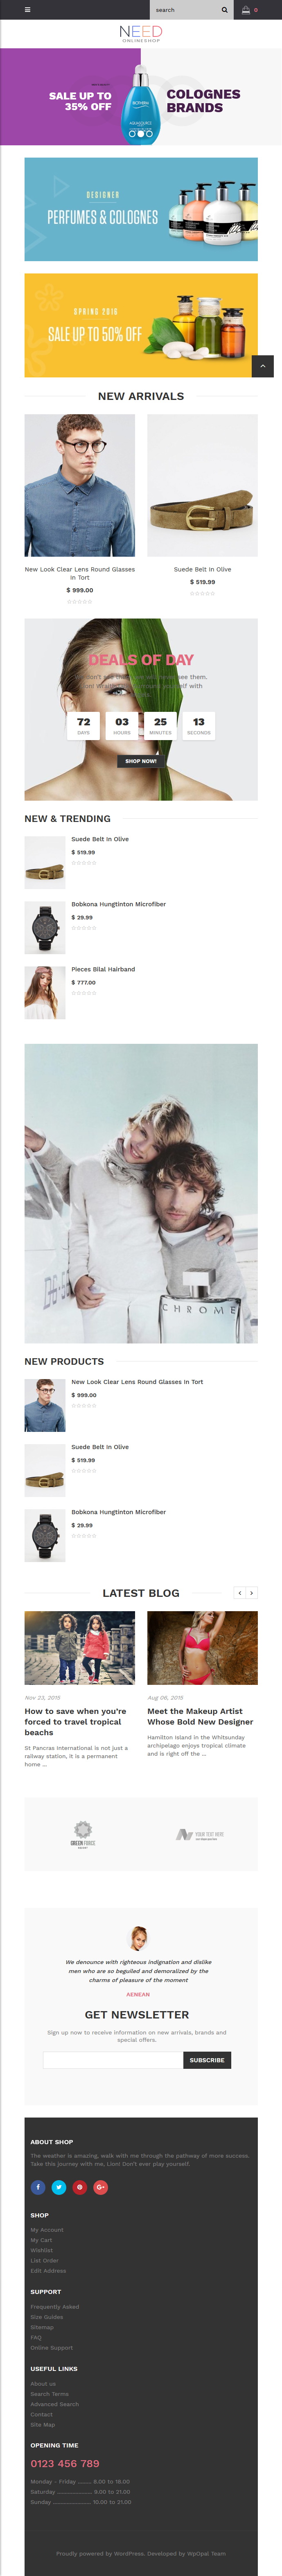Go to previous Latest Blog slide
Viewport: 282px width, 2576px height.
click(x=240, y=1593)
